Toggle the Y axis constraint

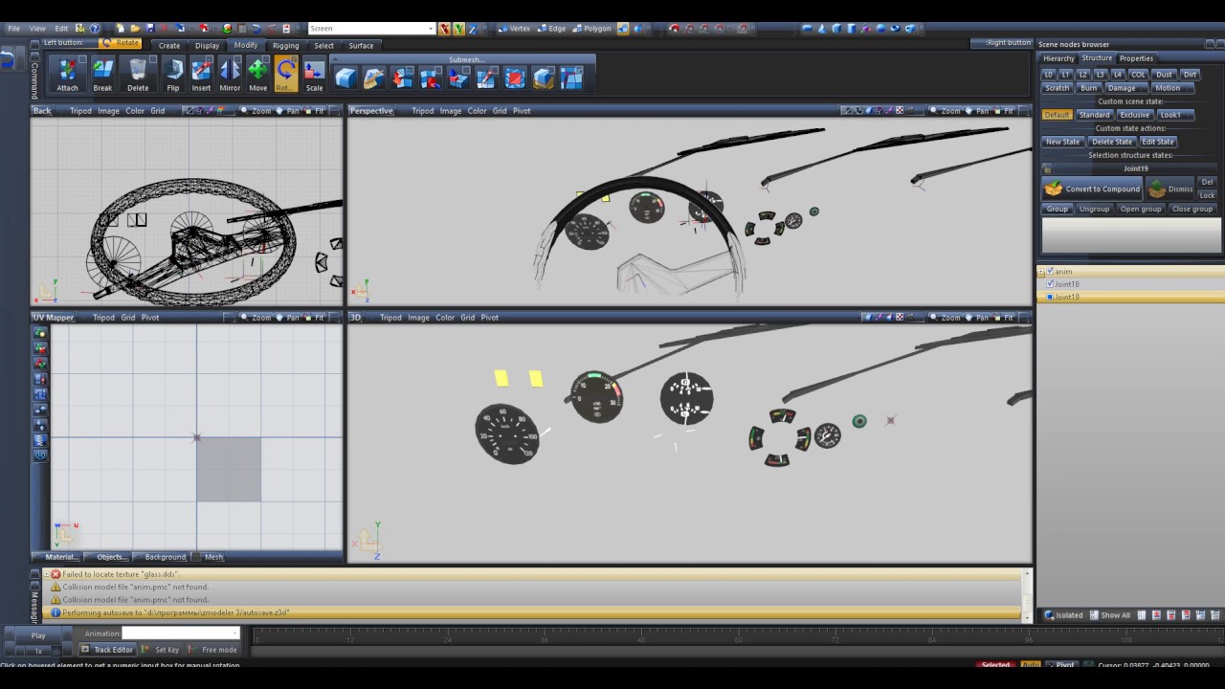[458, 29]
